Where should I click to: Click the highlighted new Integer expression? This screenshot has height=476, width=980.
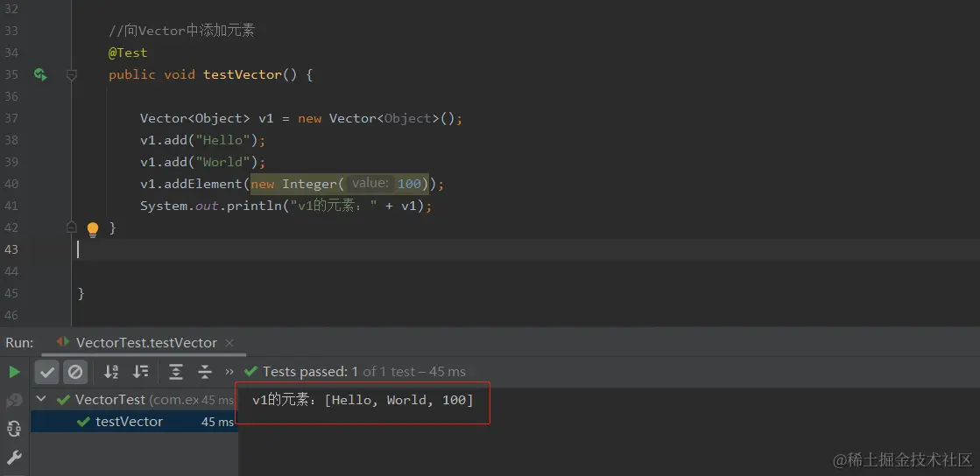click(340, 184)
